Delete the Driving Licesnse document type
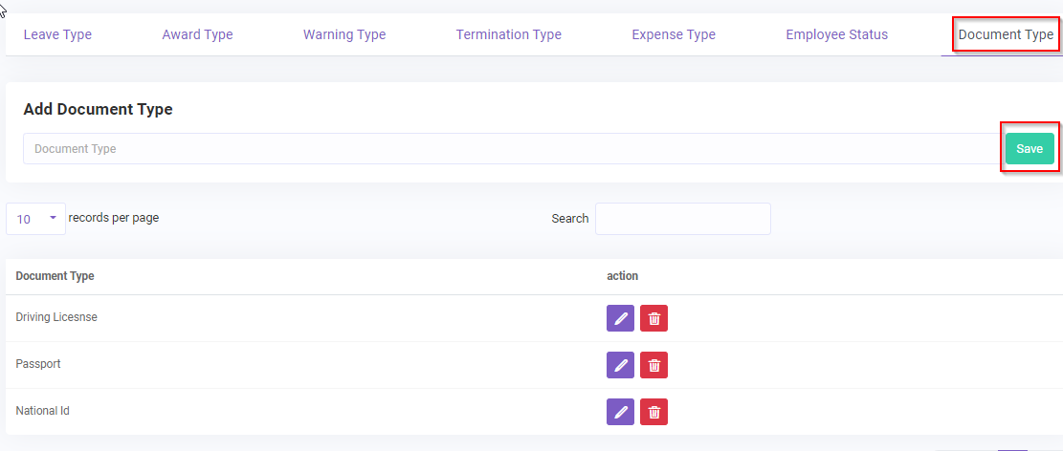 coord(653,318)
